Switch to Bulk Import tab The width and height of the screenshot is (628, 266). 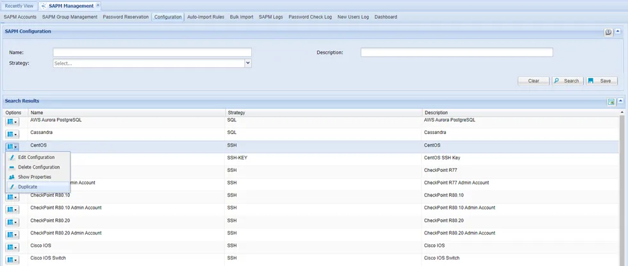tap(242, 17)
